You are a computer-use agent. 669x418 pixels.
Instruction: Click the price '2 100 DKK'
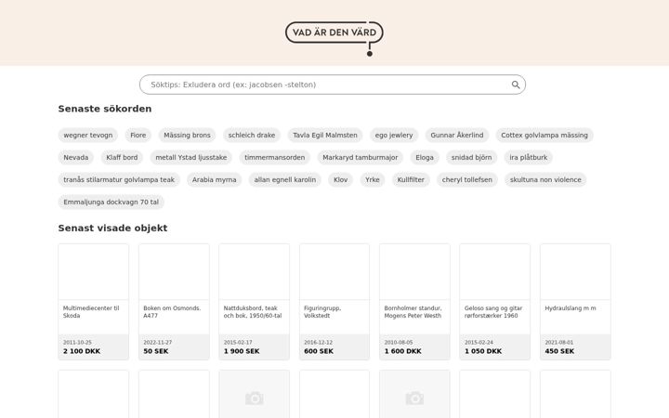click(x=82, y=351)
